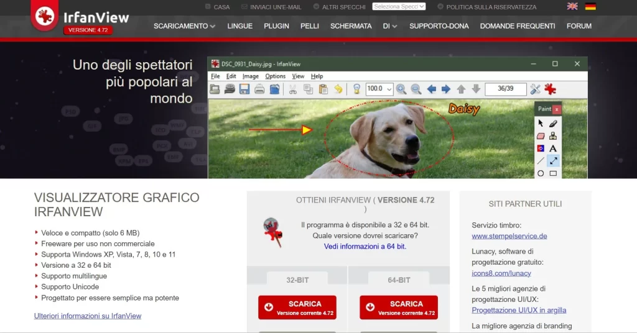Open the 100.0 zoom percentage combo box
Viewport: 637px width, 333px height.
pos(379,89)
